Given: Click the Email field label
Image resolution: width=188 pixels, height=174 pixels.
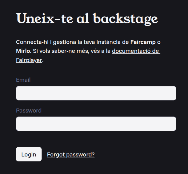Looking at the screenshot, I should (x=23, y=80).
